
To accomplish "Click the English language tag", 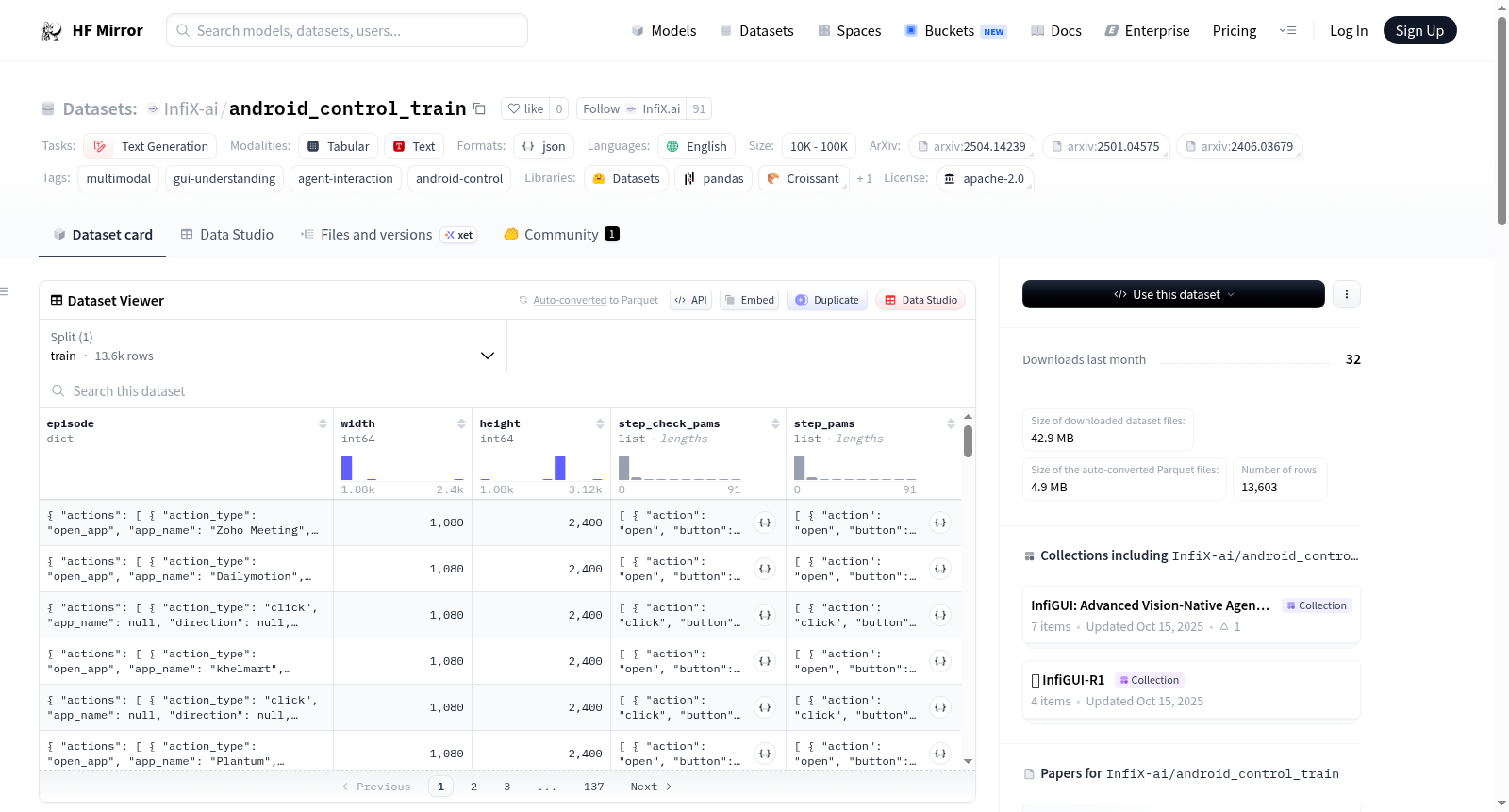I will tap(696, 146).
